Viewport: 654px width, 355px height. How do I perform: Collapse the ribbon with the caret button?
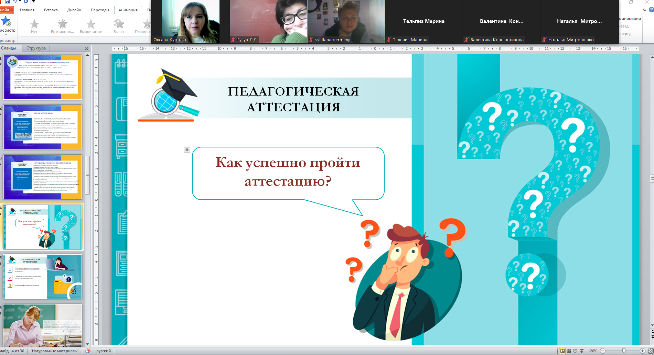[644, 10]
